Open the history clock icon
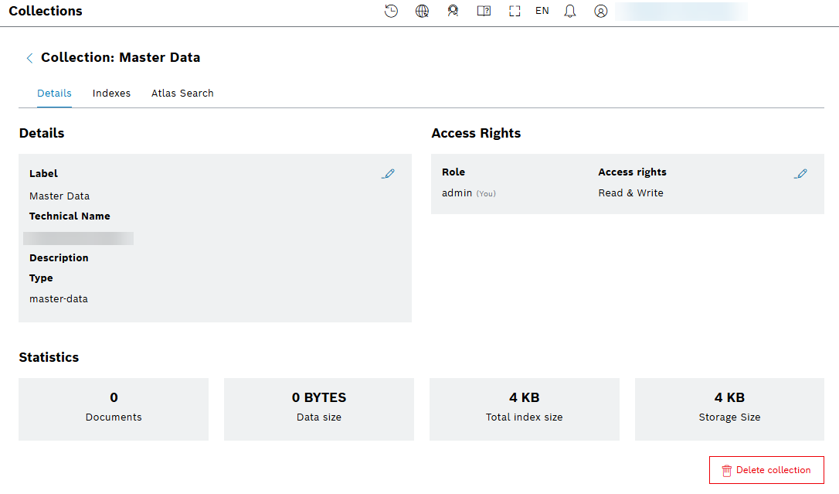 [392, 12]
